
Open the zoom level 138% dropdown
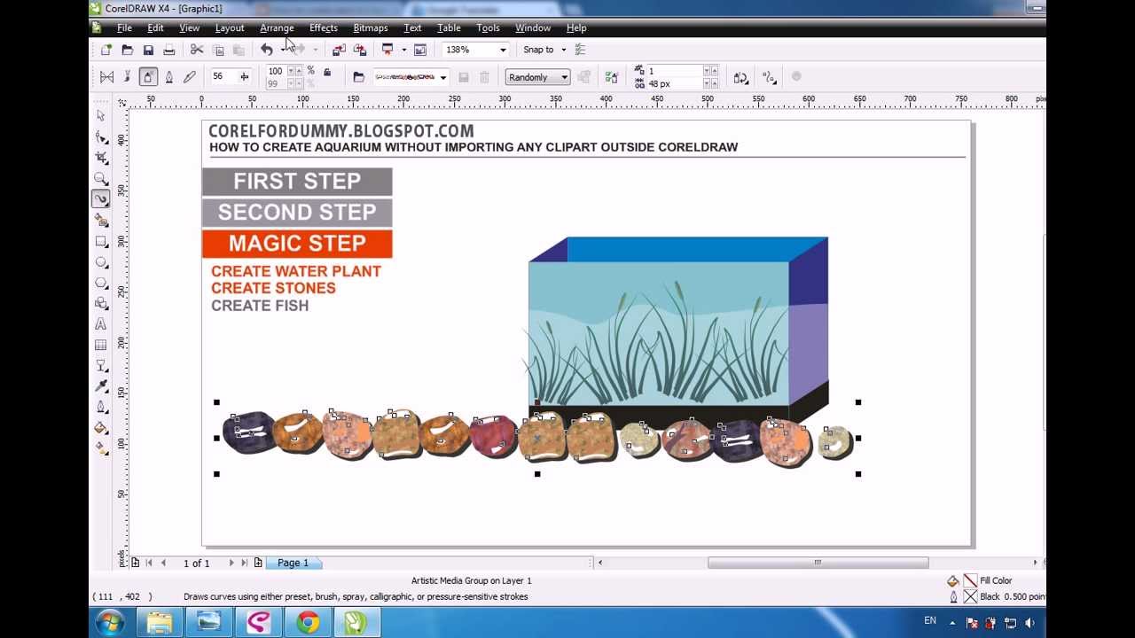503,50
